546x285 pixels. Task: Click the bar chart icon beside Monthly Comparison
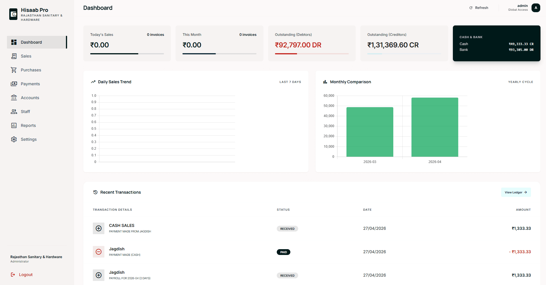tap(325, 82)
